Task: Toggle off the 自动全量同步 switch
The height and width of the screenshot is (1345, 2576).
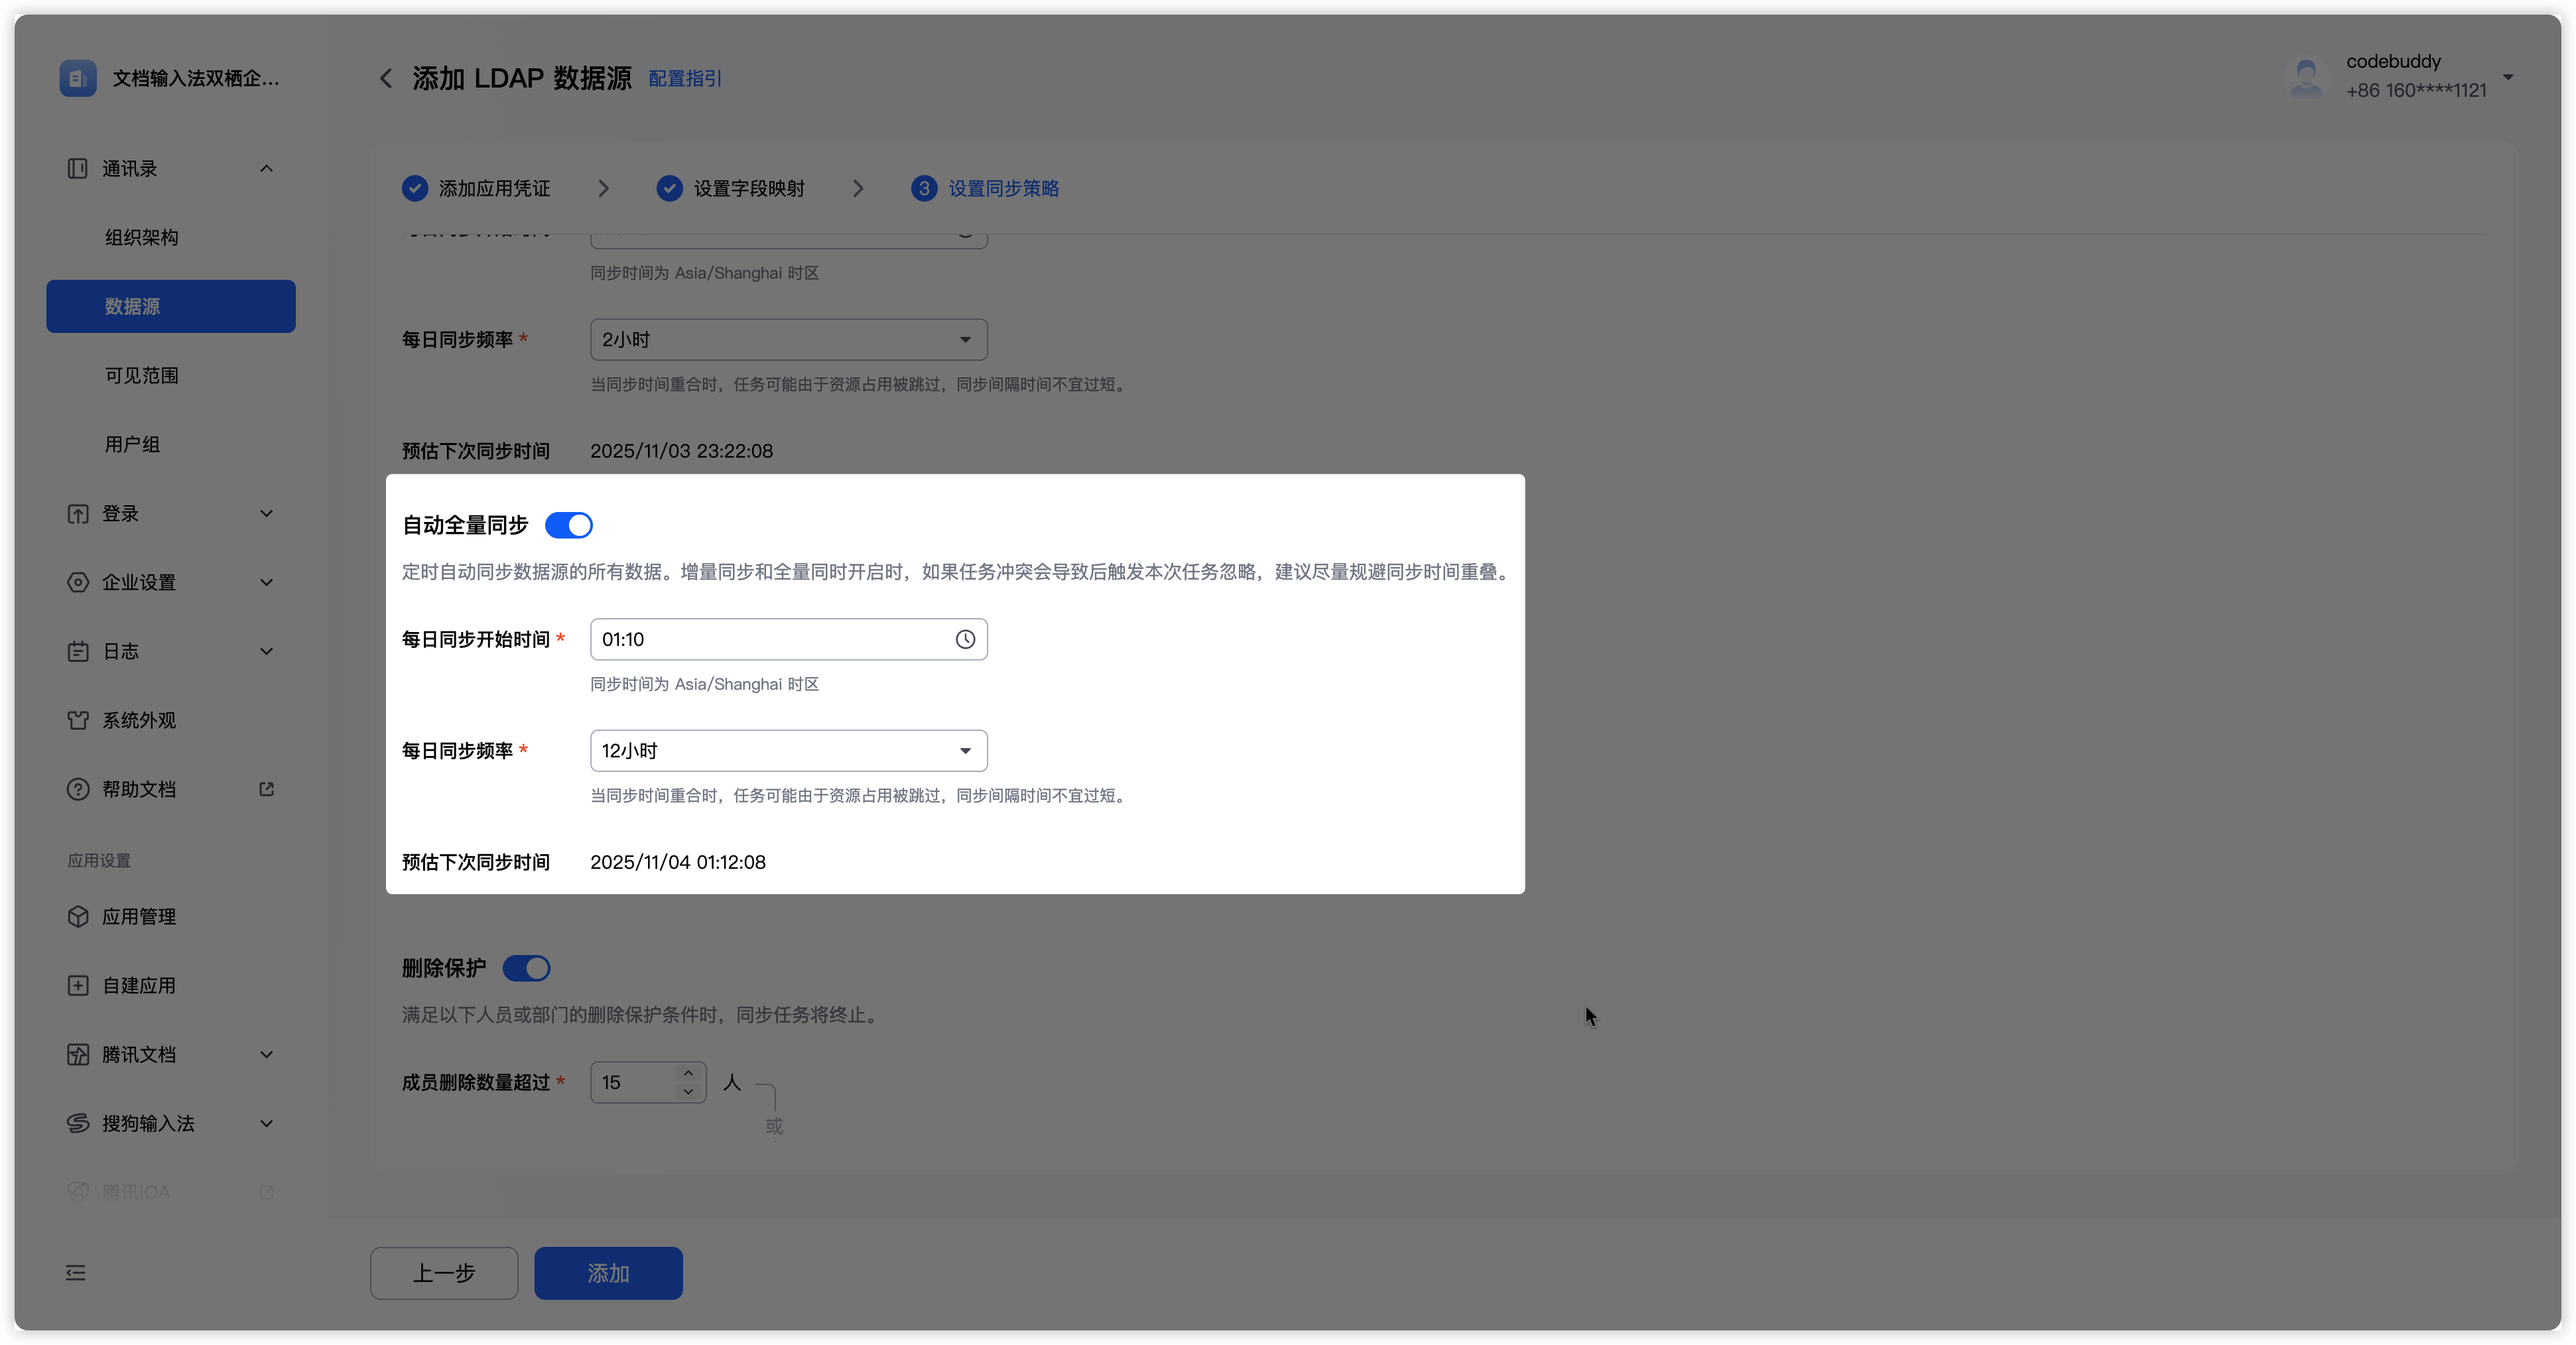Action: (569, 525)
